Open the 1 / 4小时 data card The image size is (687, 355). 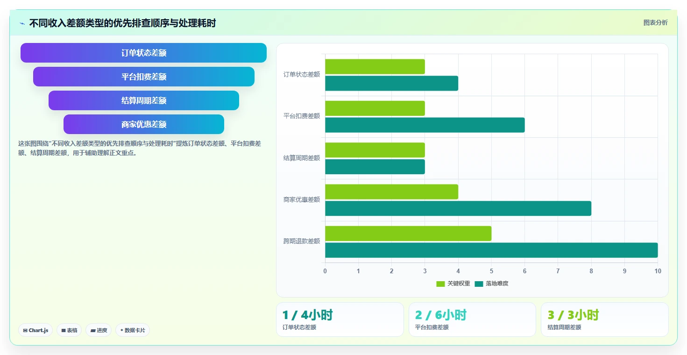coord(340,319)
